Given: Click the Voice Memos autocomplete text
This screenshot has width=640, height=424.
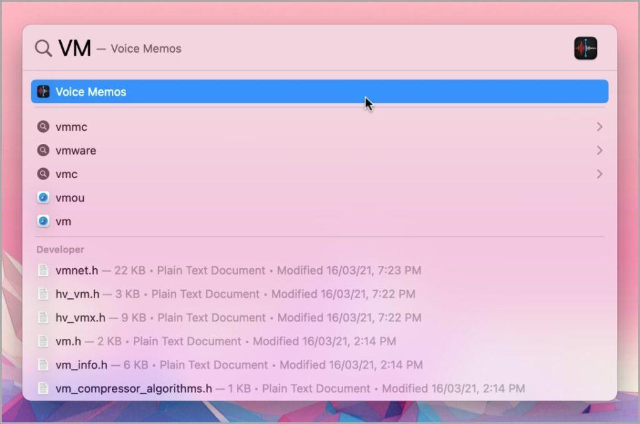Looking at the screenshot, I should (x=146, y=48).
